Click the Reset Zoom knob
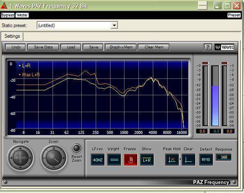Viewport: 244px width, 193px height. pos(77,148)
